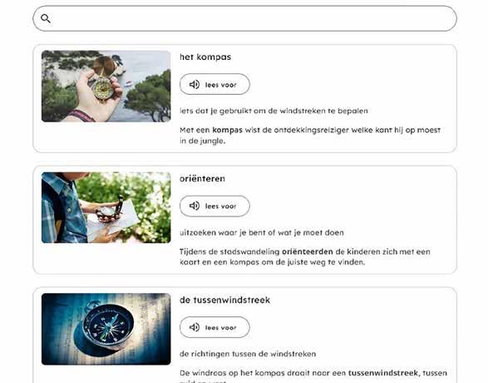Click the magnifying glass search icon
This screenshot has height=383, width=488.
(x=46, y=18)
